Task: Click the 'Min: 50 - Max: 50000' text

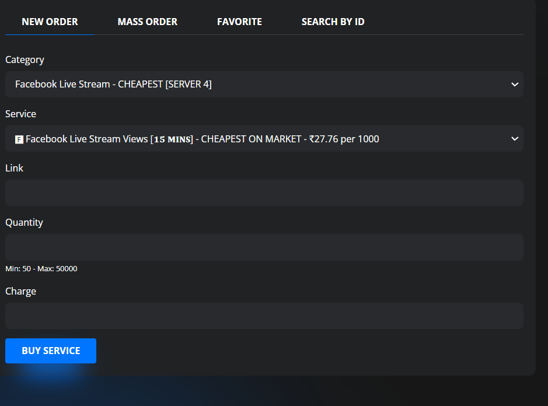Action: [x=41, y=269]
